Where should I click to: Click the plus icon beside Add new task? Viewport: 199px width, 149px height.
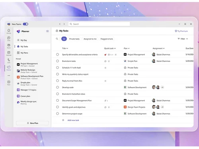click(63, 120)
